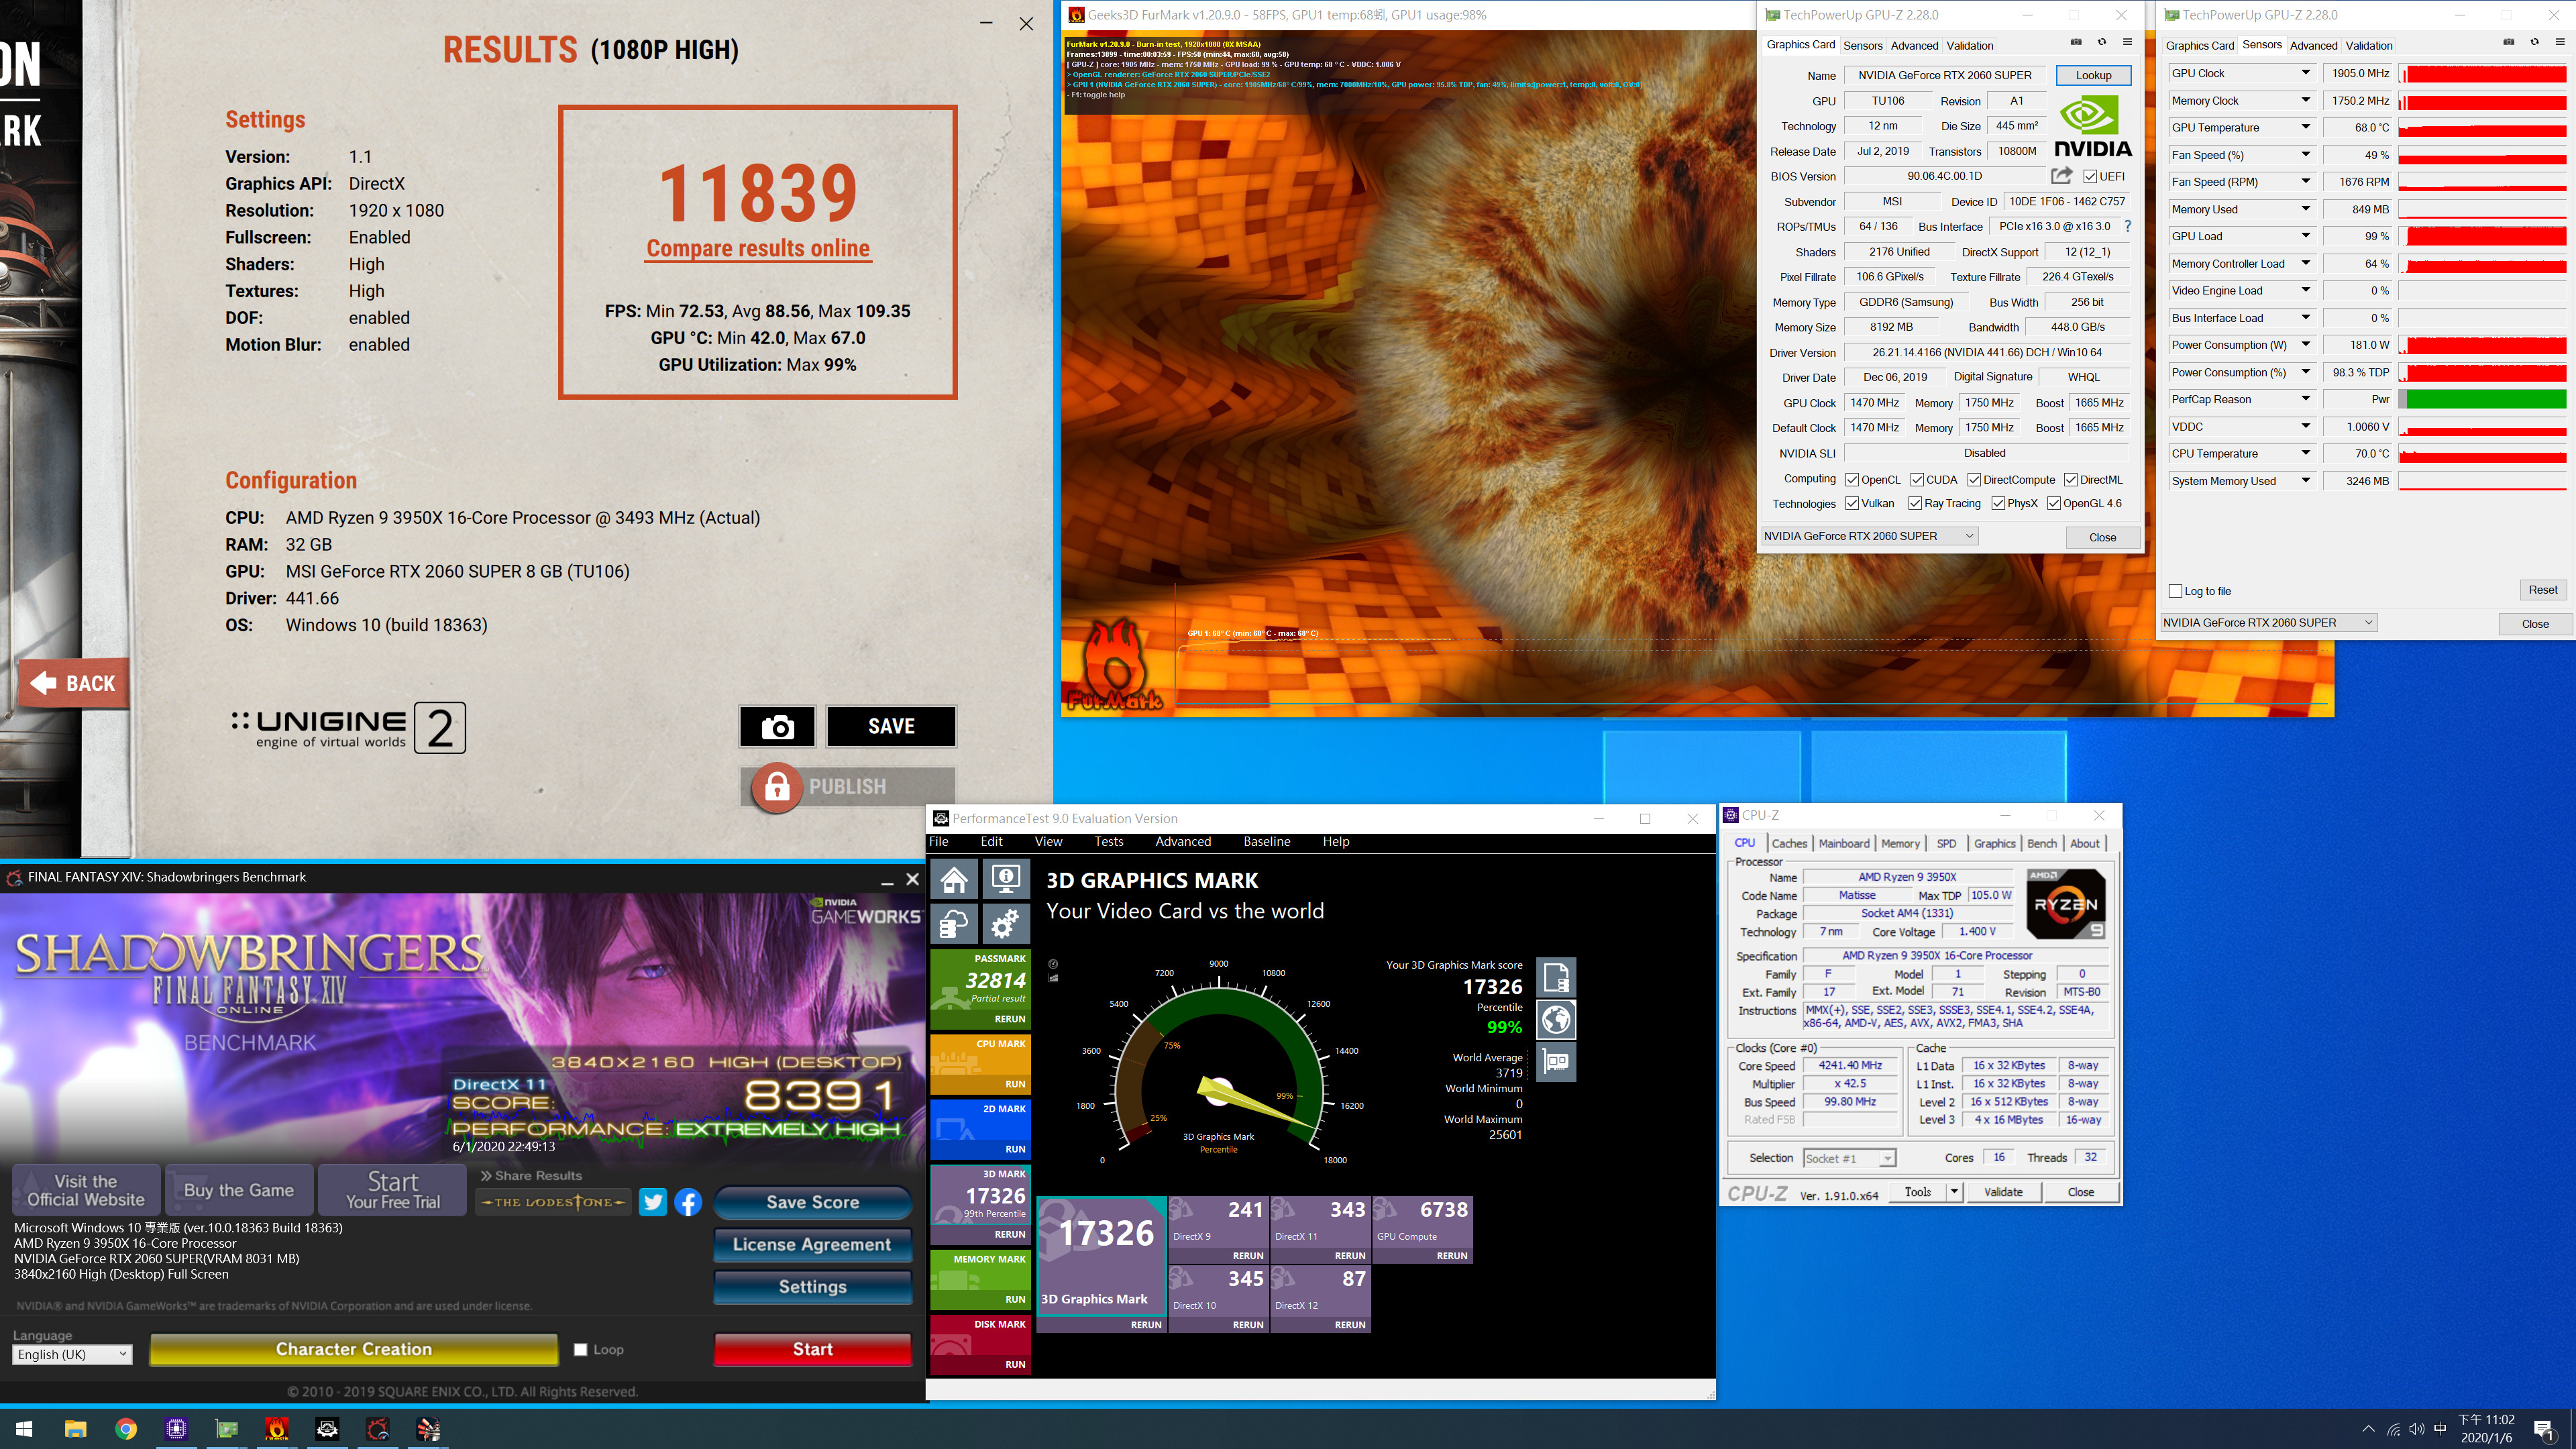Screen dimensions: 2576x1449
Task: Click the Lookup button in GPU-Z
Action: (2092, 75)
